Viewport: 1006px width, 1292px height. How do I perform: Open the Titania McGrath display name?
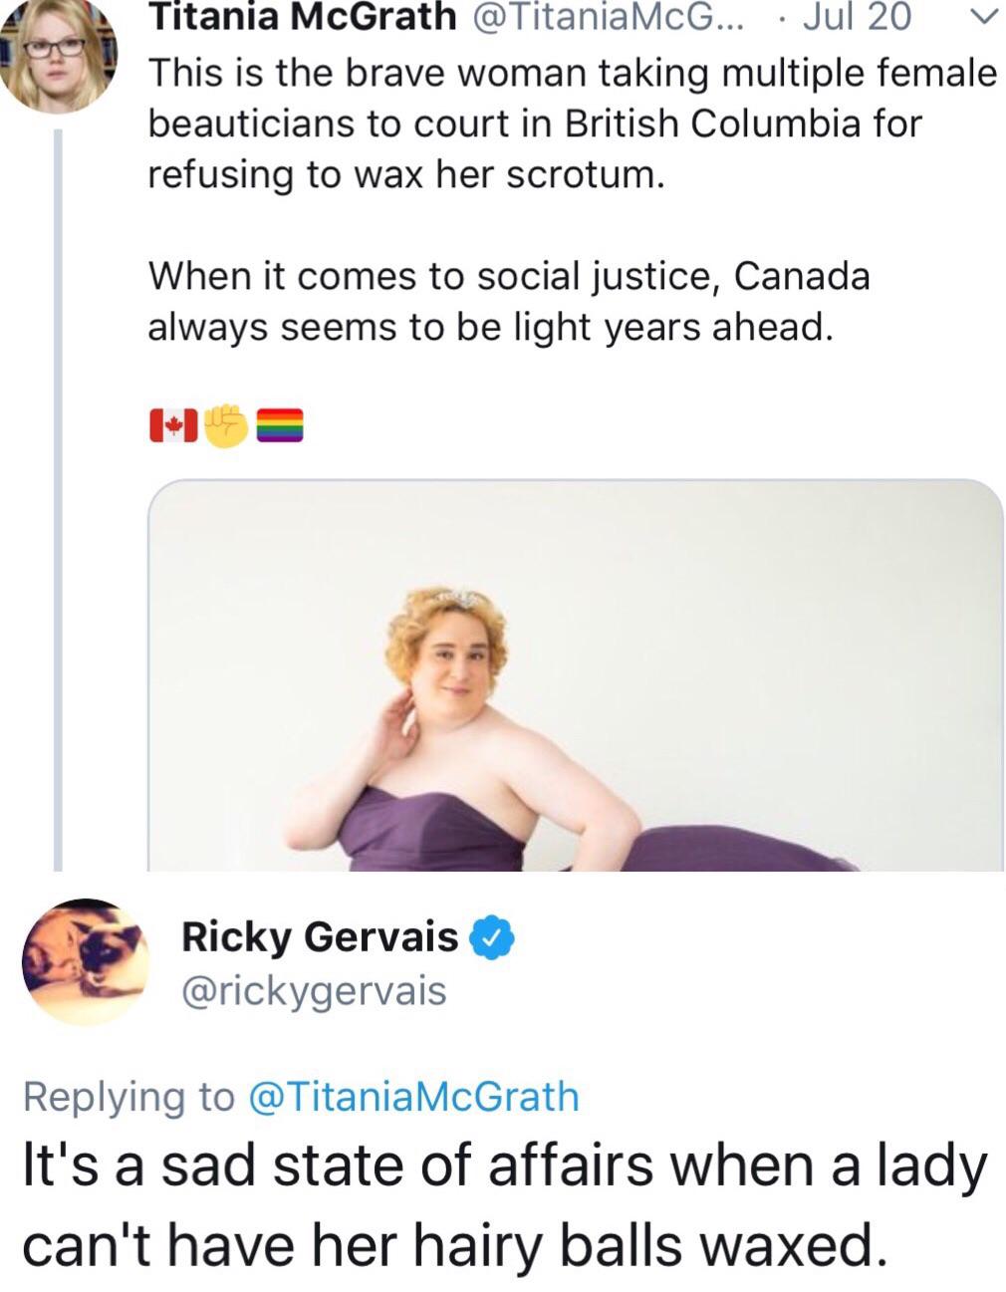pyautogui.click(x=302, y=18)
